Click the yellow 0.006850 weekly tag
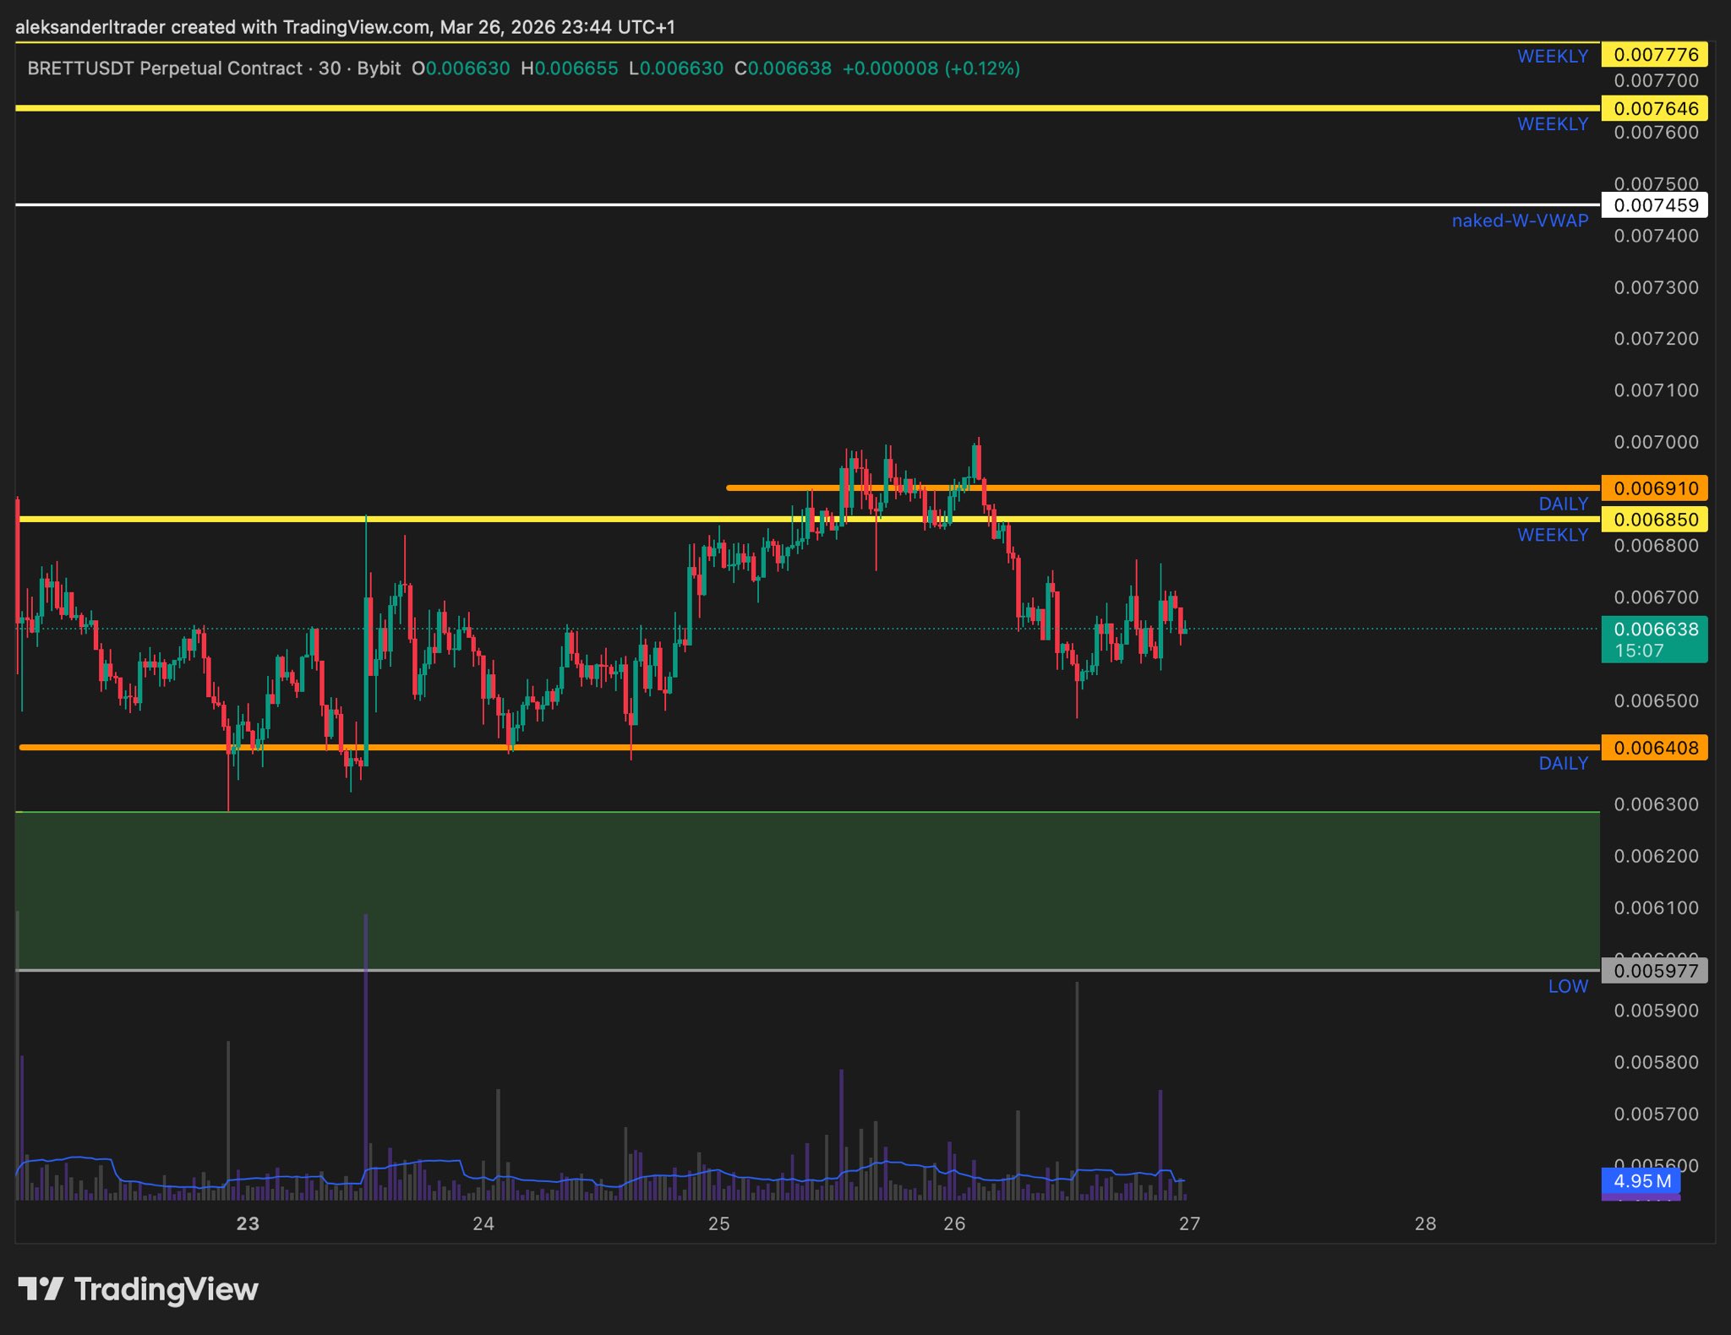This screenshot has height=1335, width=1731. [x=1654, y=520]
